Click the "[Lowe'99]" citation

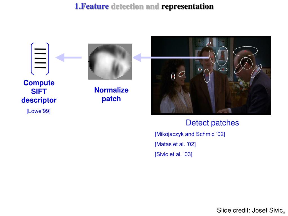click(39, 111)
